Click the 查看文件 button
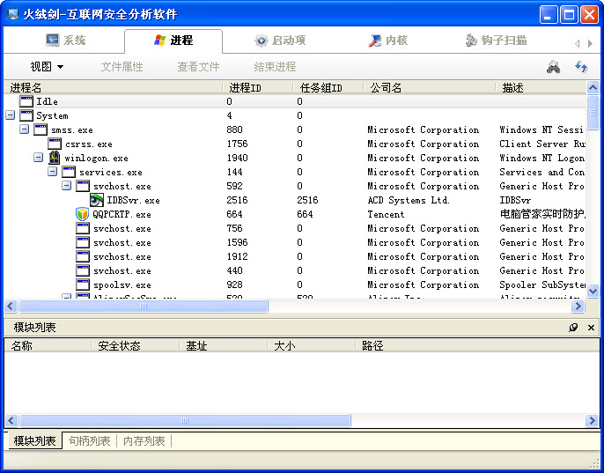 [x=198, y=67]
